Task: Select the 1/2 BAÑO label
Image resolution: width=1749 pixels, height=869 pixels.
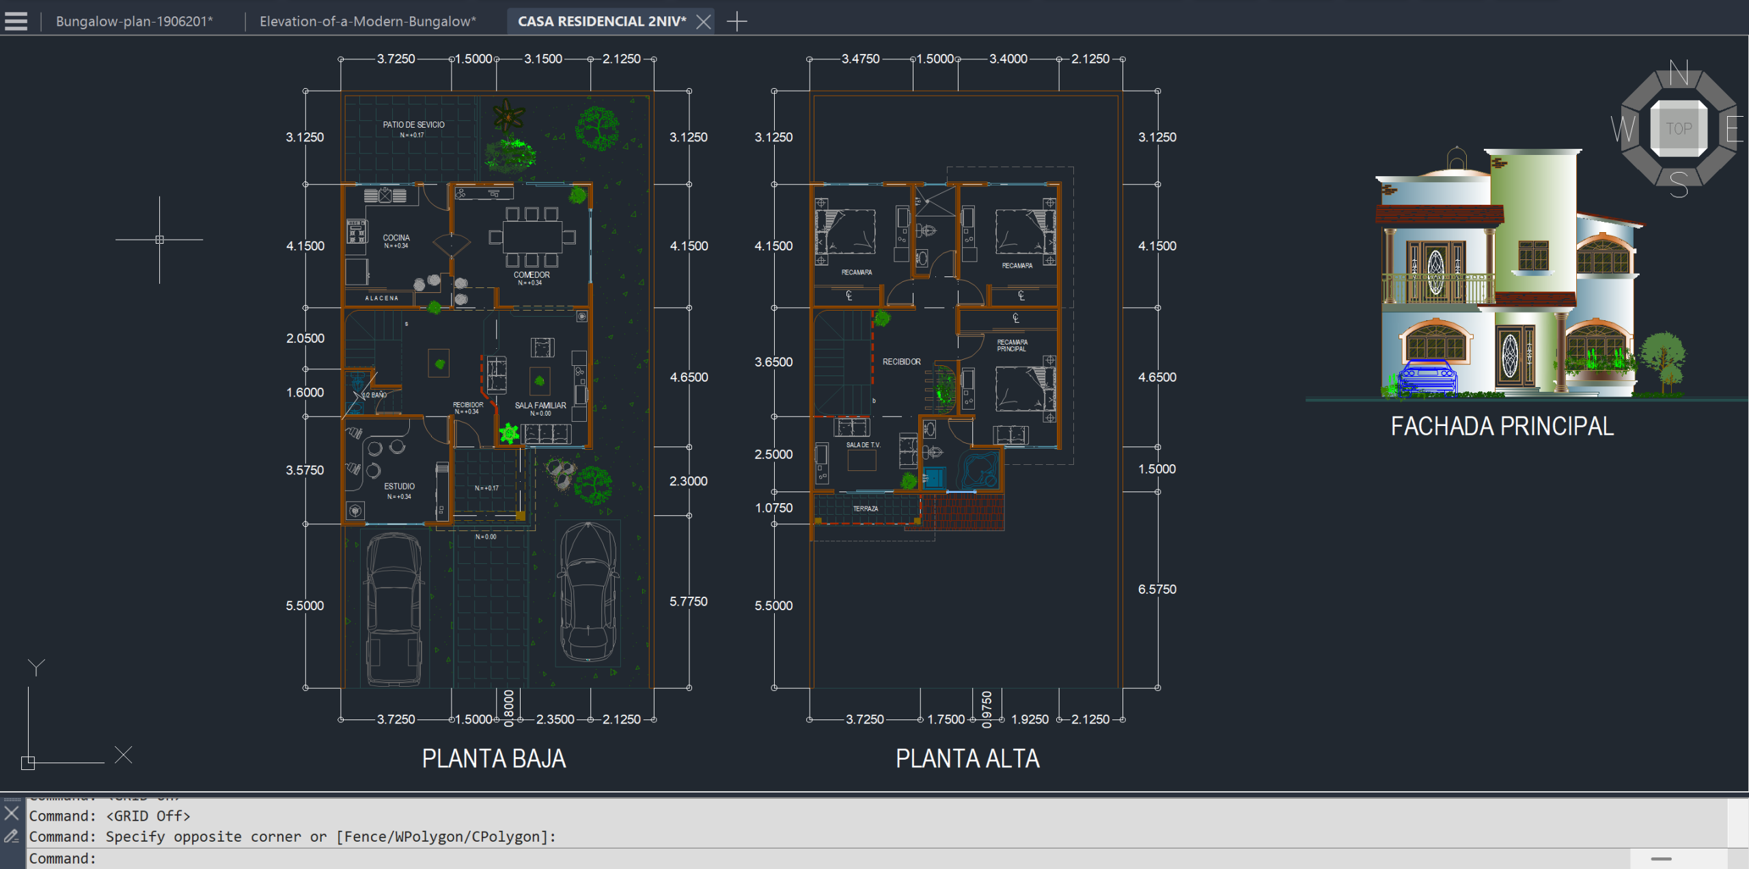Action: [374, 395]
